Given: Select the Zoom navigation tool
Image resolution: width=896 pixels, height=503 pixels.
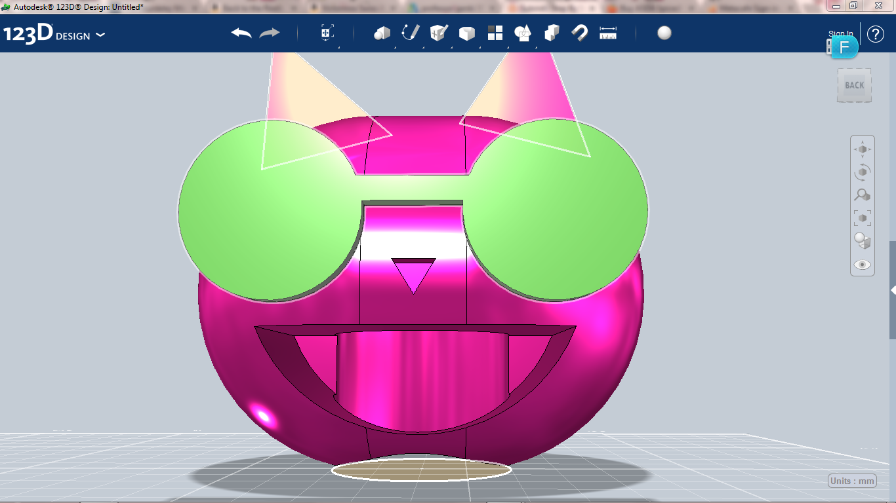Looking at the screenshot, I should pos(863,195).
